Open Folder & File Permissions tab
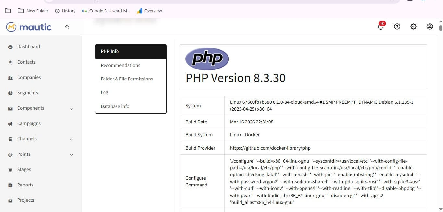 (127, 79)
